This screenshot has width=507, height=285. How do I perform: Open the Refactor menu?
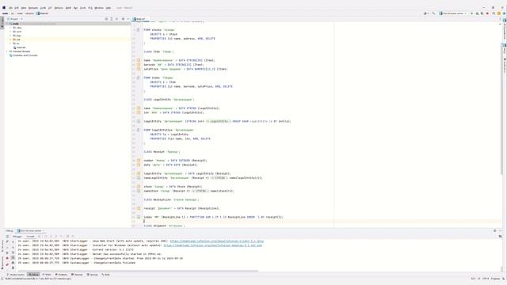[59, 8]
